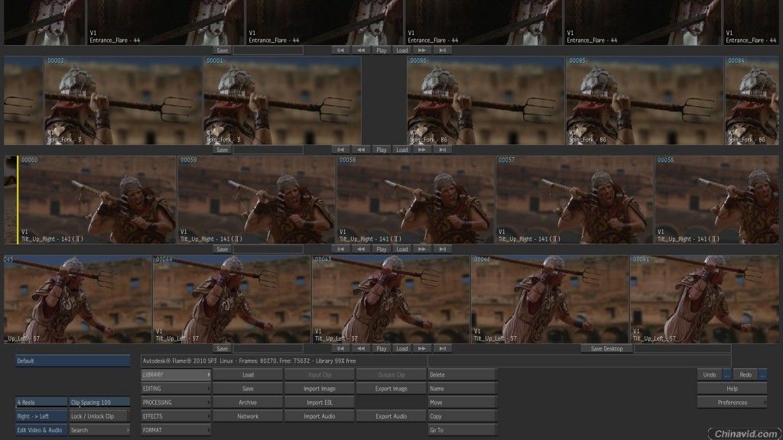Play the Spin_Fork reel
This screenshot has height=440, width=783.
(x=381, y=150)
